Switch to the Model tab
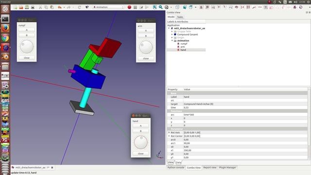 (171, 17)
